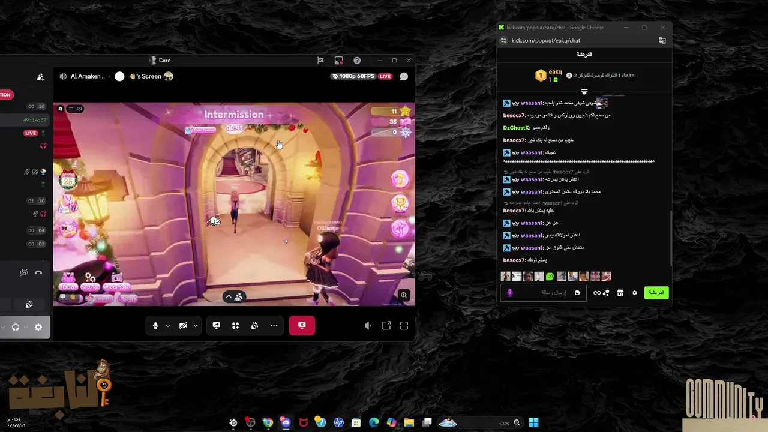Click the message input field in Kick chat

click(x=543, y=293)
